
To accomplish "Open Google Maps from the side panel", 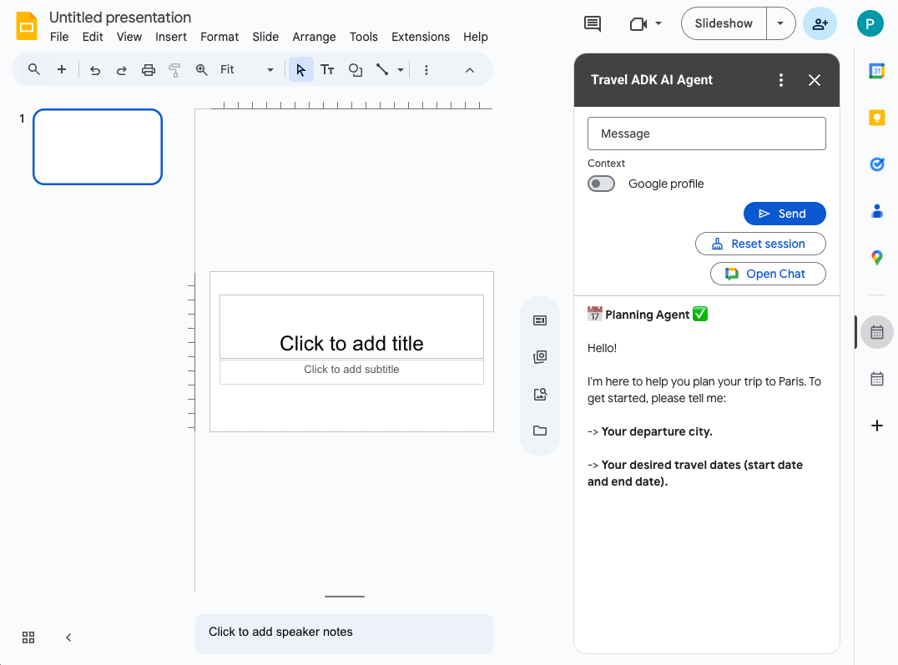I will point(876,258).
